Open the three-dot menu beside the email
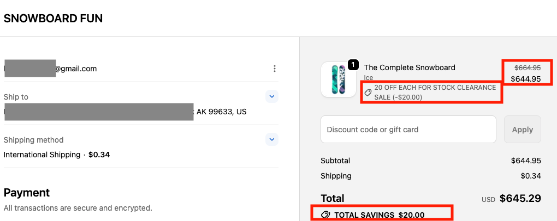This screenshot has width=557, height=221. point(275,69)
